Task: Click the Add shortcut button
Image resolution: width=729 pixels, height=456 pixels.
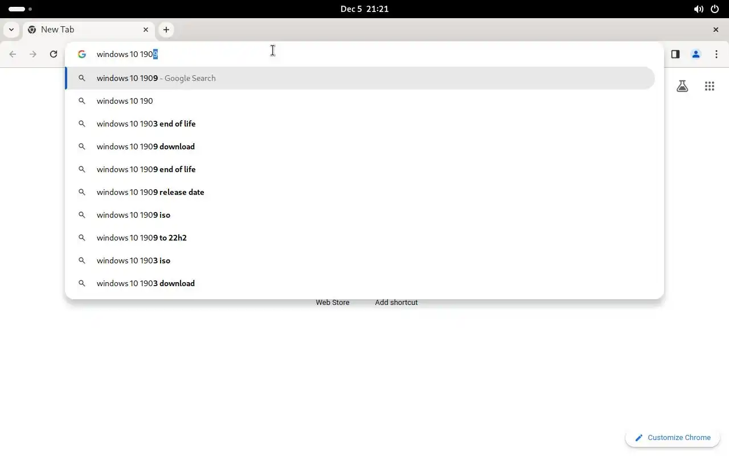Action: [396, 303]
